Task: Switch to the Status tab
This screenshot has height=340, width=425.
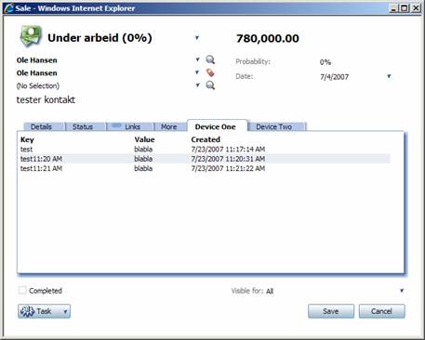Action: [x=83, y=126]
